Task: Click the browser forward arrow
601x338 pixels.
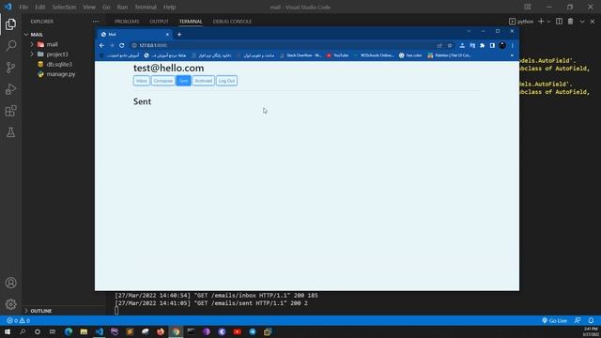Action: click(x=112, y=45)
